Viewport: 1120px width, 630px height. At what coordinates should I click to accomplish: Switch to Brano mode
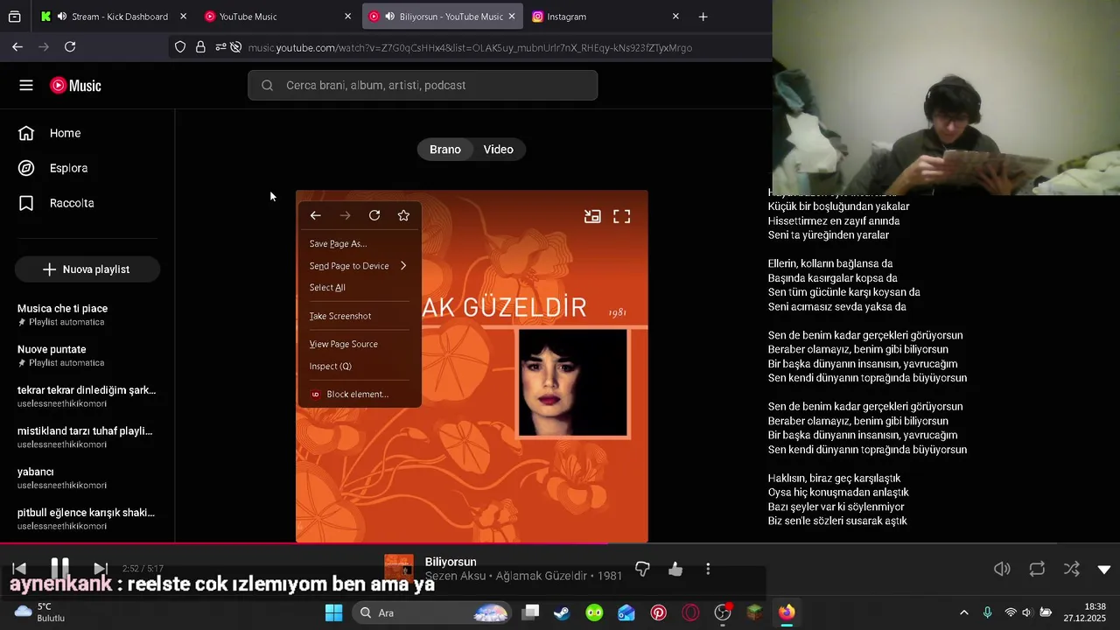pyautogui.click(x=444, y=150)
